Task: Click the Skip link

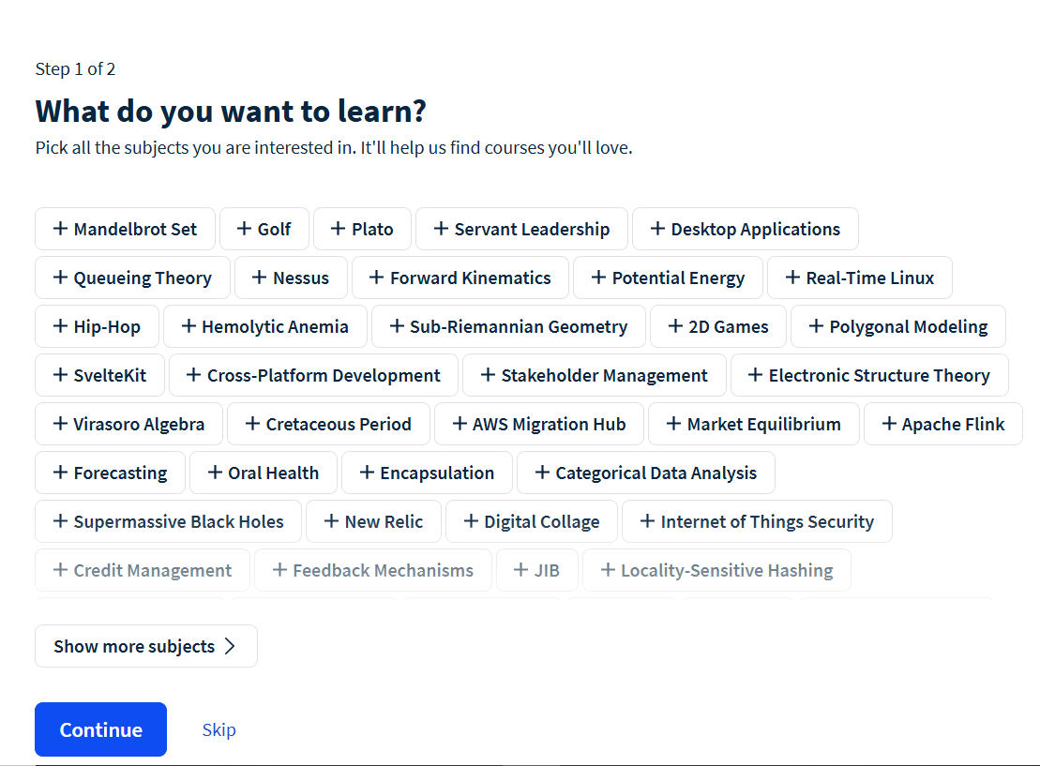Action: pos(219,729)
